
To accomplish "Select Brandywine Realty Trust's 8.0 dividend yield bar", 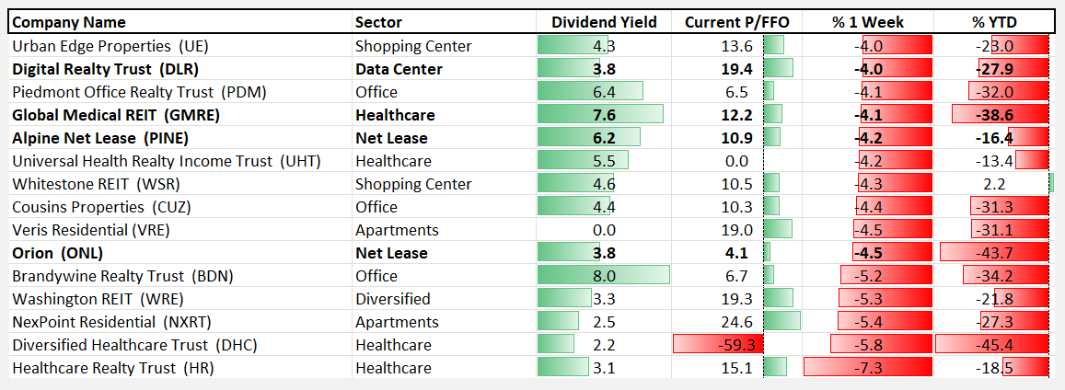I will (x=604, y=276).
